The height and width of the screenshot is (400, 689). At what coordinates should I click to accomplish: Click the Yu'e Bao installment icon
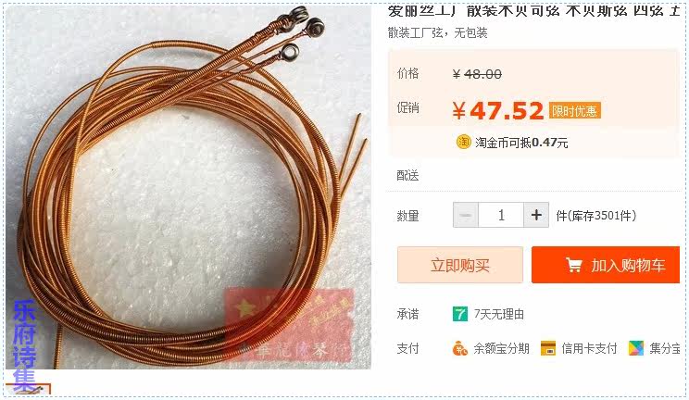click(x=459, y=348)
